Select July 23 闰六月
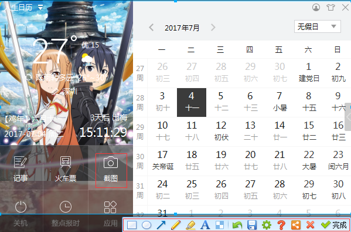 [338, 161]
